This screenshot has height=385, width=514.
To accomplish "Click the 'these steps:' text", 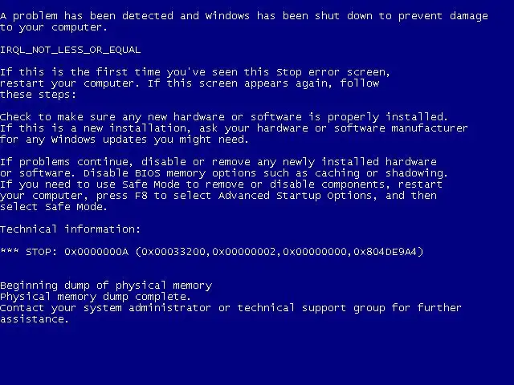I will (38, 95).
